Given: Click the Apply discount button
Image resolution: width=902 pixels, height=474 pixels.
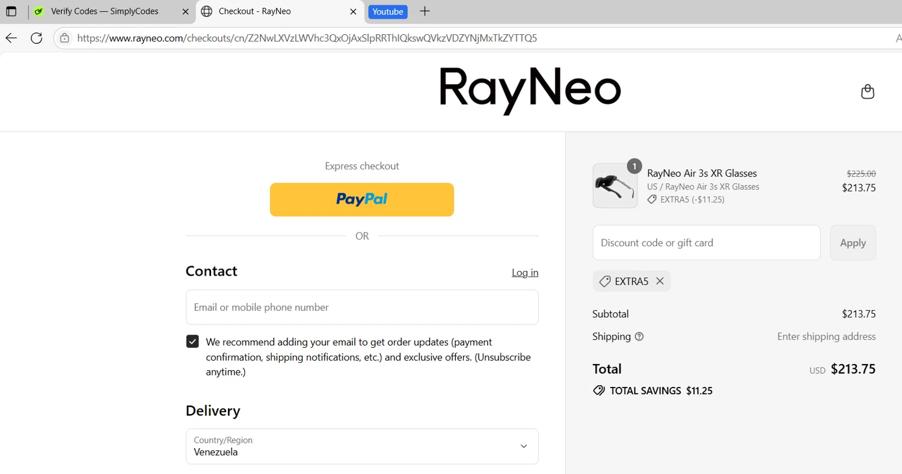Looking at the screenshot, I should click(853, 243).
